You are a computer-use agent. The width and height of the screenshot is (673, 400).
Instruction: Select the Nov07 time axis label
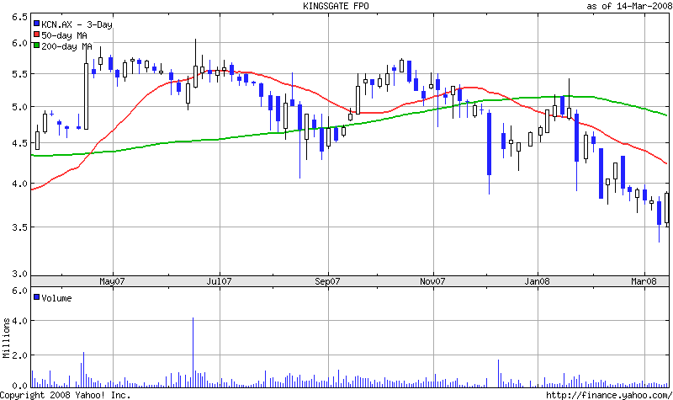(x=432, y=280)
